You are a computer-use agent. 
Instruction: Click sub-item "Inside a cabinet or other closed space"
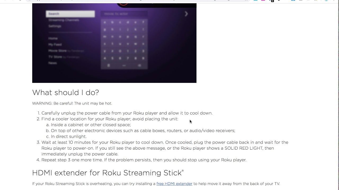coord(91,125)
